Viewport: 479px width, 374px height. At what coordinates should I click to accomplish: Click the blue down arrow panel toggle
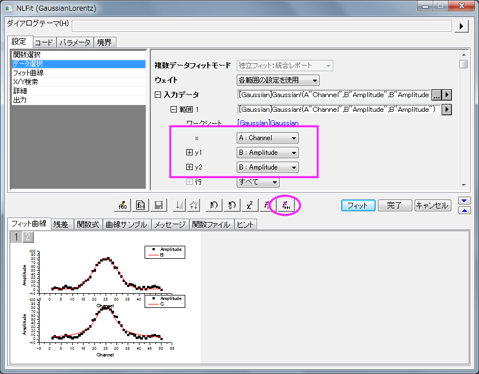(464, 201)
